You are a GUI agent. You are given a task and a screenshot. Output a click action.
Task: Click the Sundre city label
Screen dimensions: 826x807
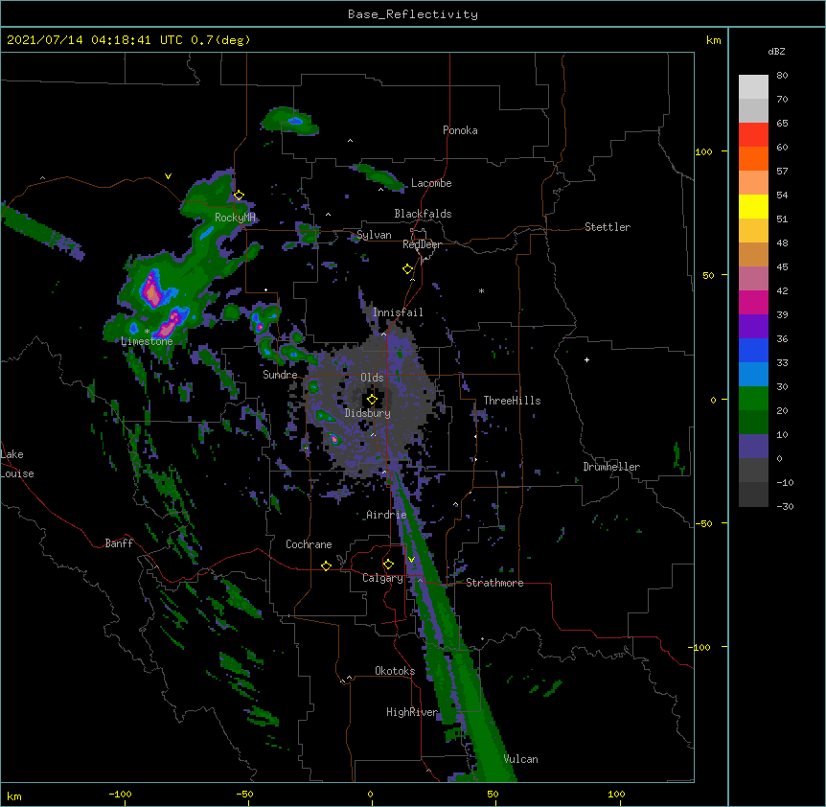pyautogui.click(x=280, y=375)
